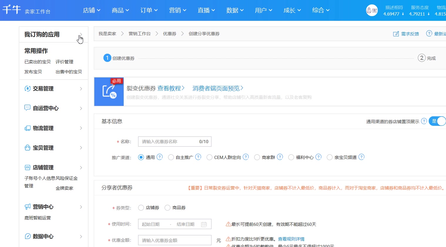This screenshot has width=446, height=247.
Task: Open the 用户 top menu
Action: click(x=264, y=10)
